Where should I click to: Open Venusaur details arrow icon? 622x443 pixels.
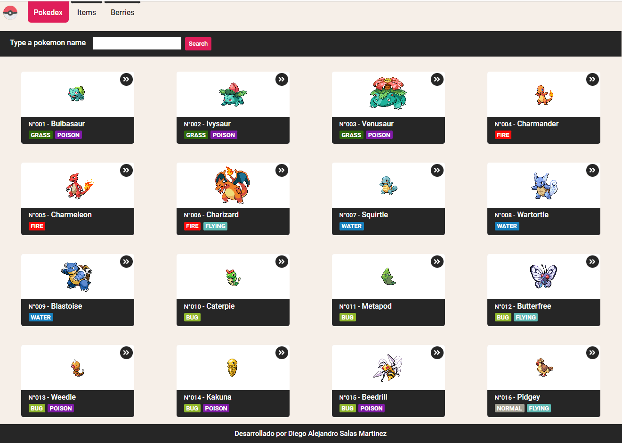pyautogui.click(x=437, y=79)
